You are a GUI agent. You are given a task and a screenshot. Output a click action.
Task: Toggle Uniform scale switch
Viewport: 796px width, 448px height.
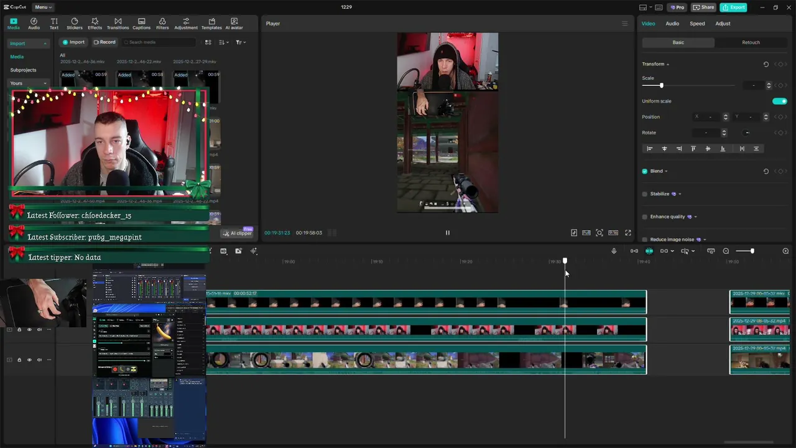pyautogui.click(x=780, y=101)
